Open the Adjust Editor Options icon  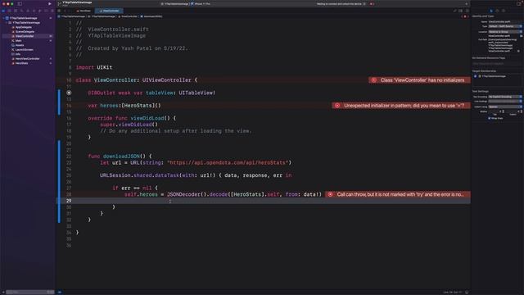tap(460, 11)
